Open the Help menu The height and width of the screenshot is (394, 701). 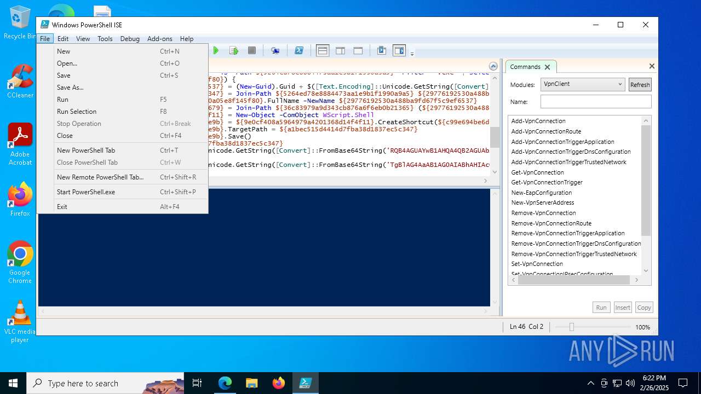coord(187,39)
